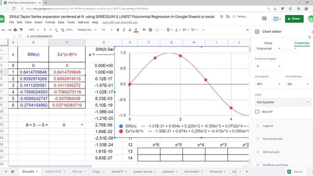Change the Line opacity 40% dropdown
Viewport: 313px width, 176px height.
pos(269,84)
